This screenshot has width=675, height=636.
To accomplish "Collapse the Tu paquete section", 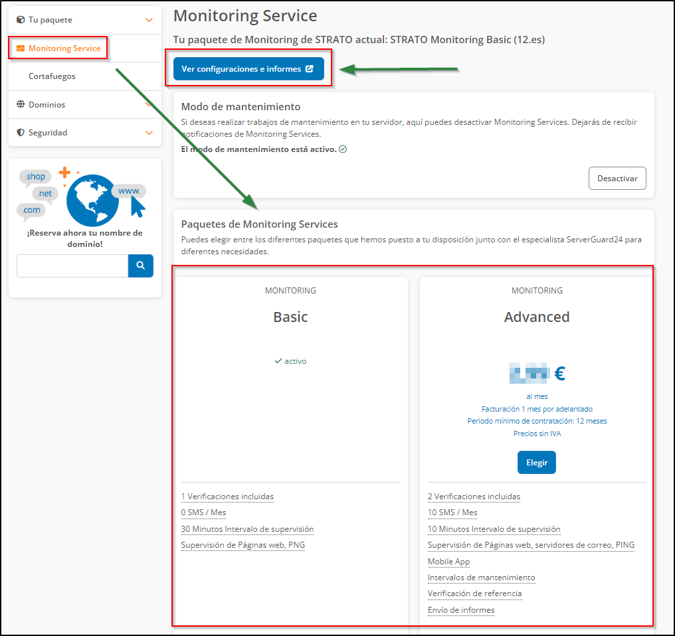I will click(147, 19).
